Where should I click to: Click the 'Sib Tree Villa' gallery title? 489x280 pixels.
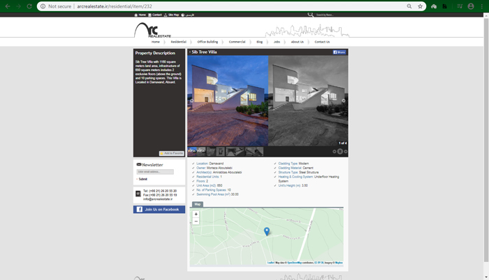click(x=204, y=52)
